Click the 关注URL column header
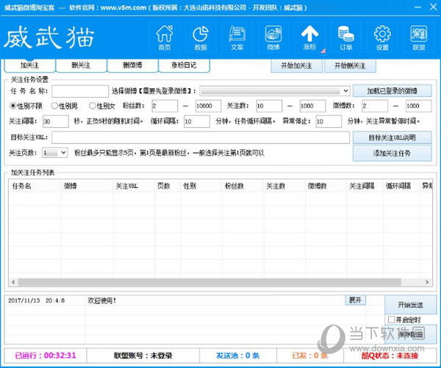The height and width of the screenshot is (368, 441). click(134, 186)
